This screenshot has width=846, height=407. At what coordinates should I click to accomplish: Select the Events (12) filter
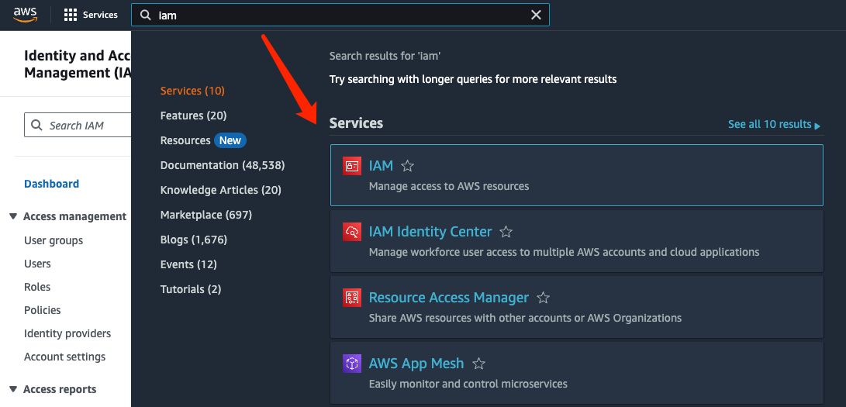click(188, 264)
